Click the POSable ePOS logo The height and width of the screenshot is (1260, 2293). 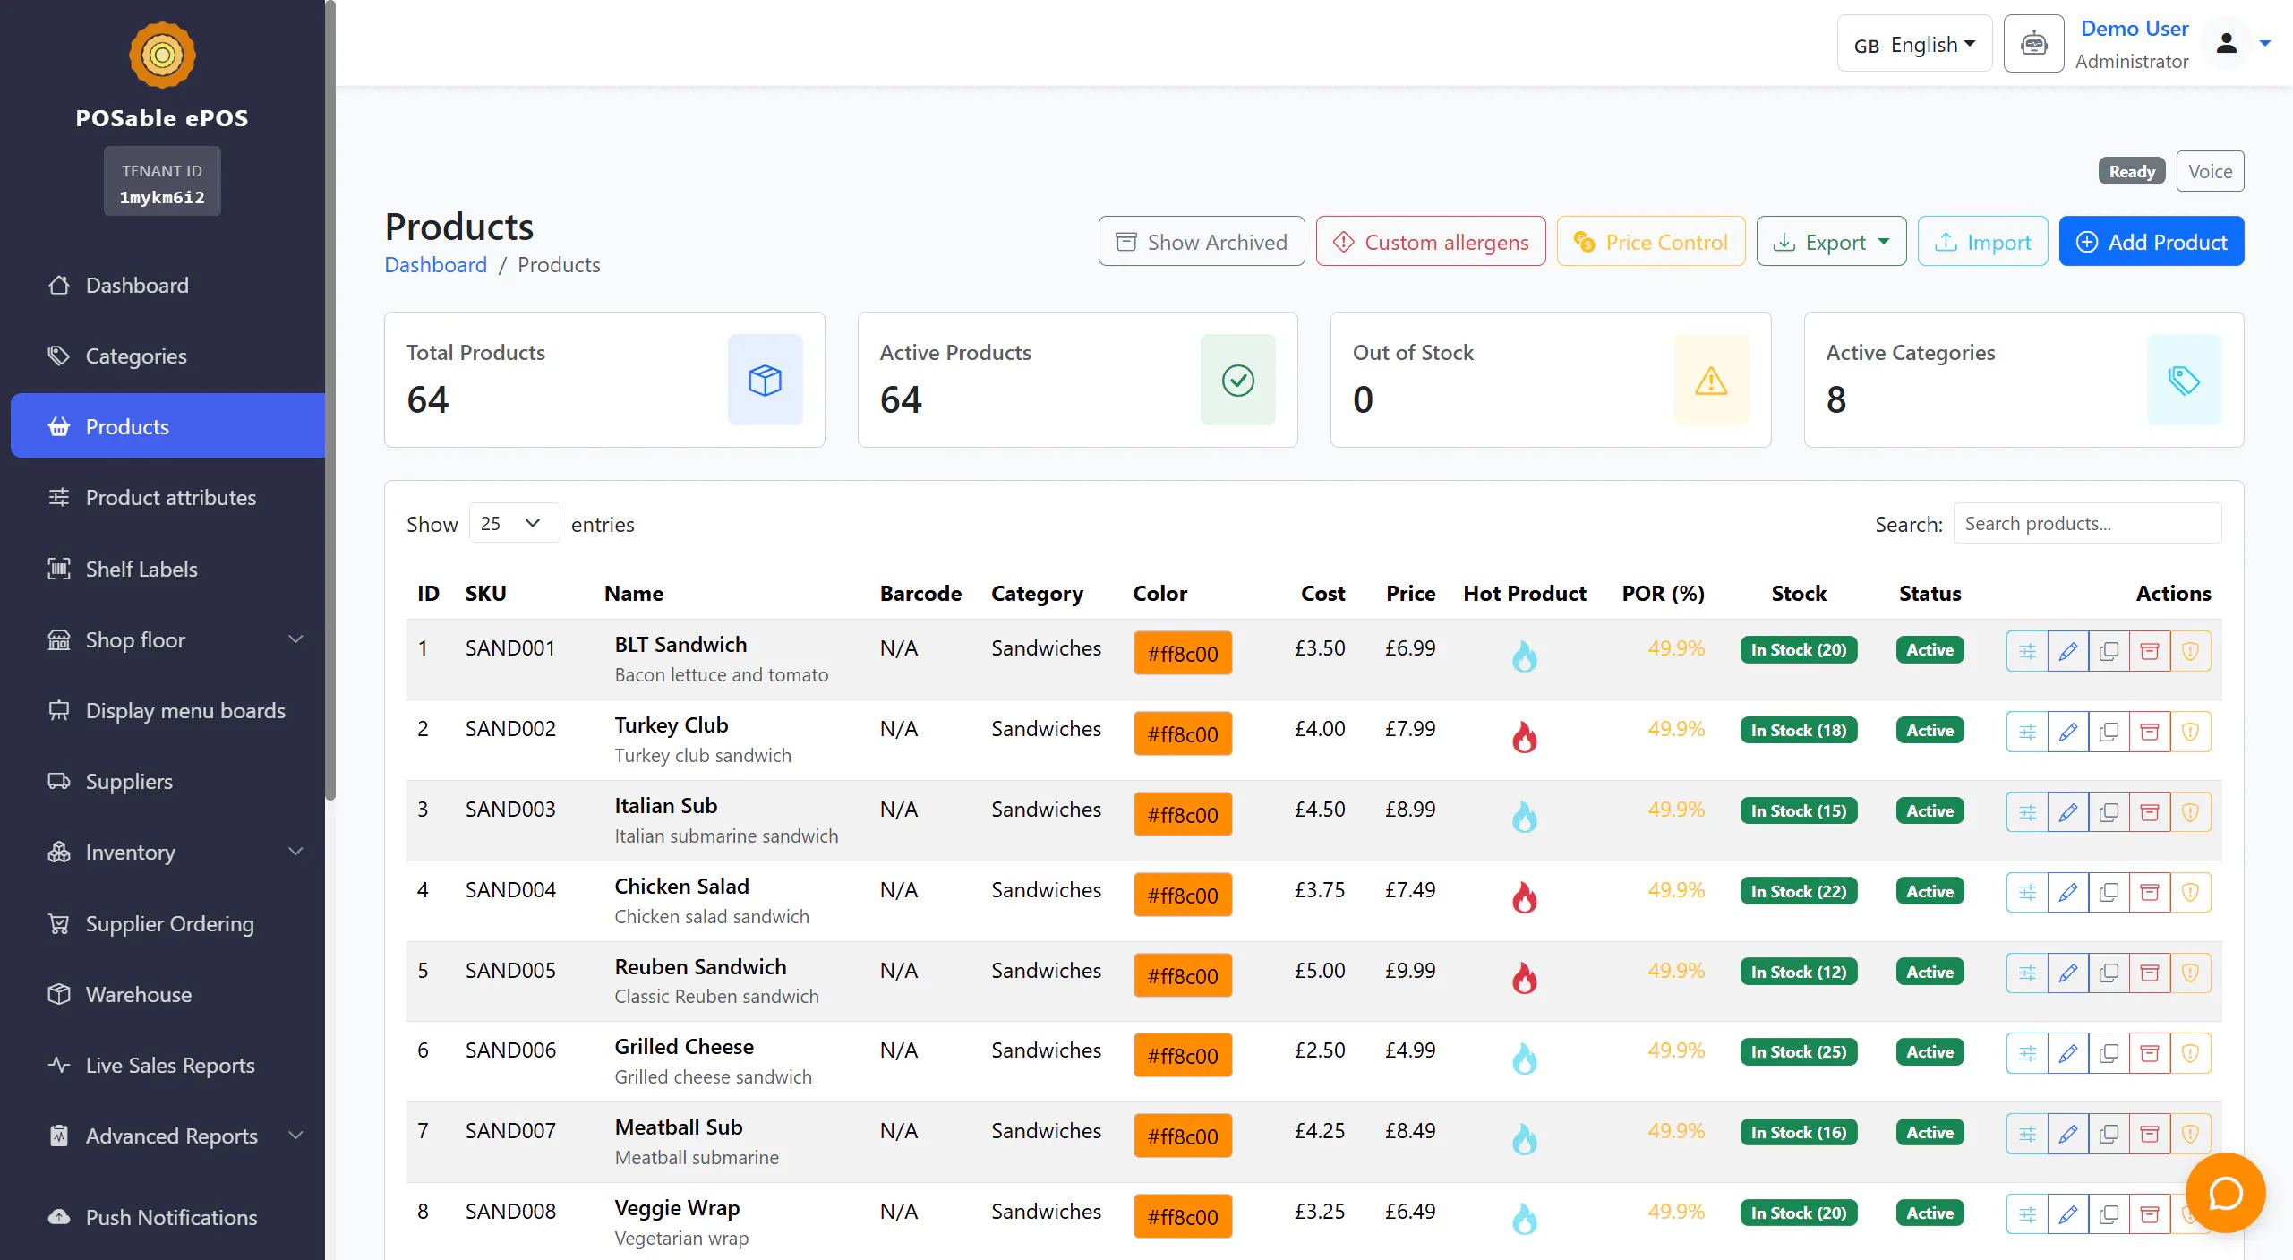pyautogui.click(x=162, y=56)
